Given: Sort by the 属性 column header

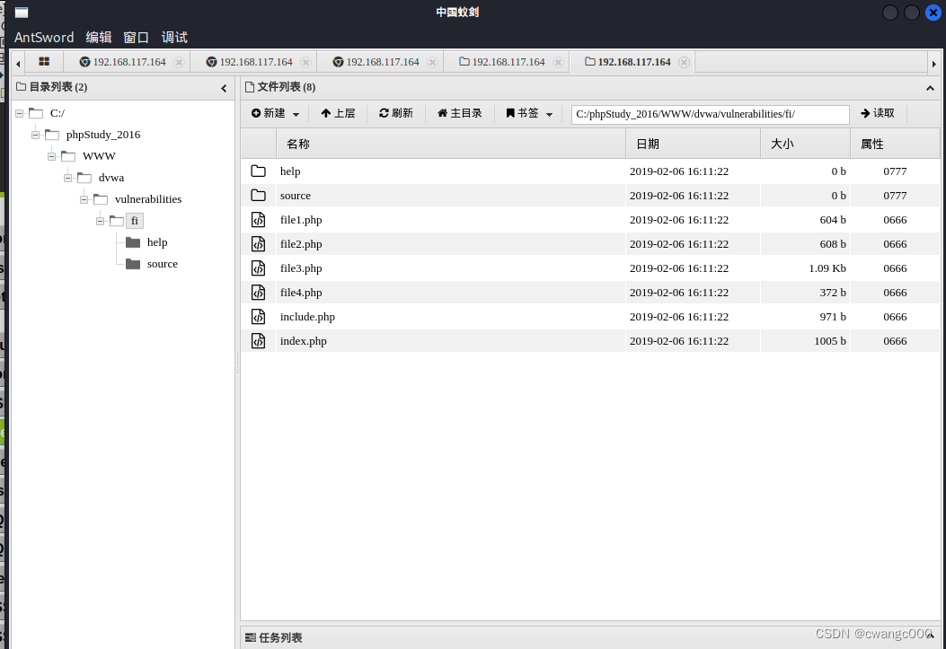Looking at the screenshot, I should point(895,144).
